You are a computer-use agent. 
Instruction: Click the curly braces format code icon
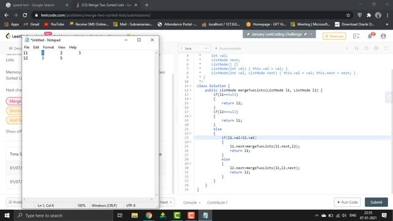[356, 48]
